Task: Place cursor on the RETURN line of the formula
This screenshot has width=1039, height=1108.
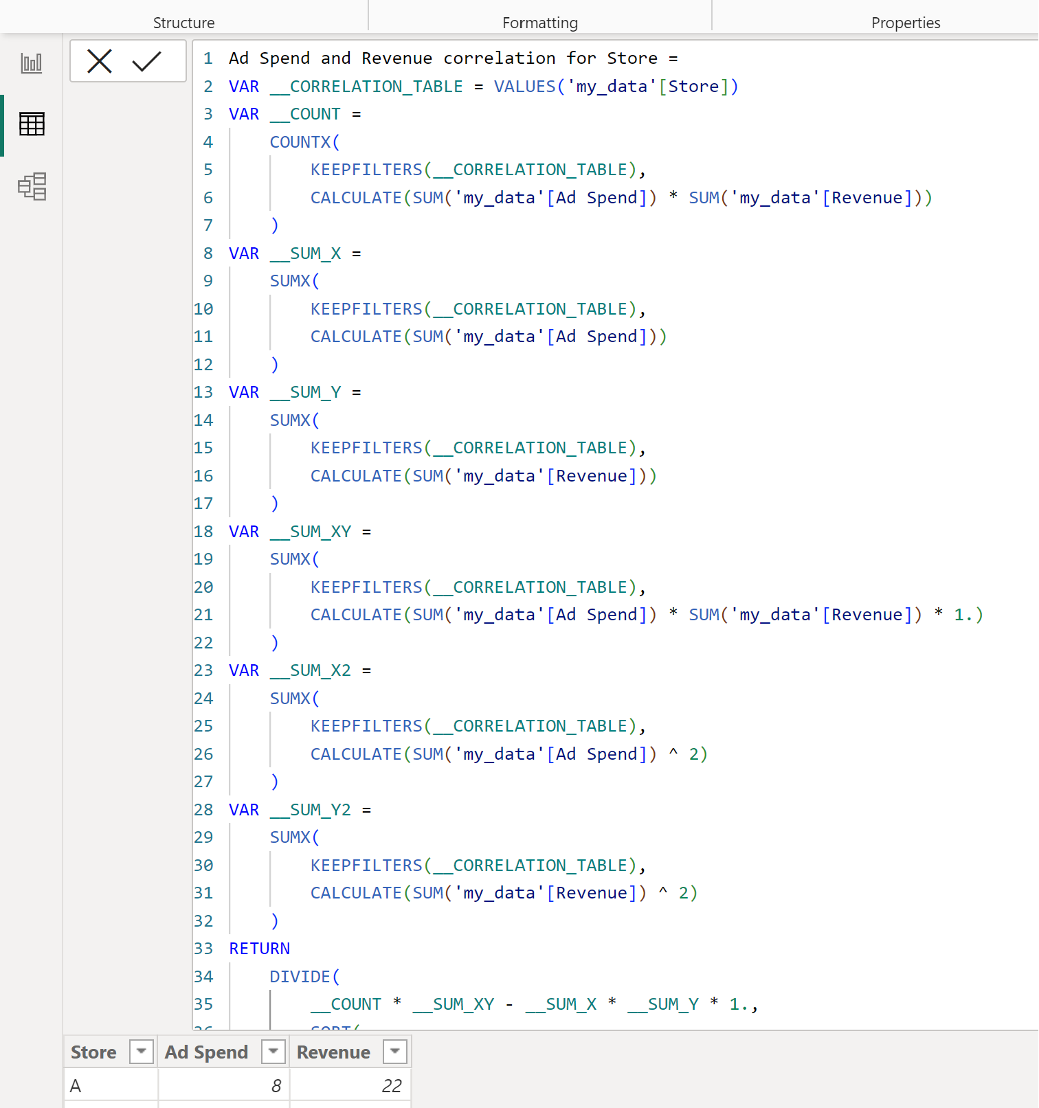Action: (x=260, y=949)
